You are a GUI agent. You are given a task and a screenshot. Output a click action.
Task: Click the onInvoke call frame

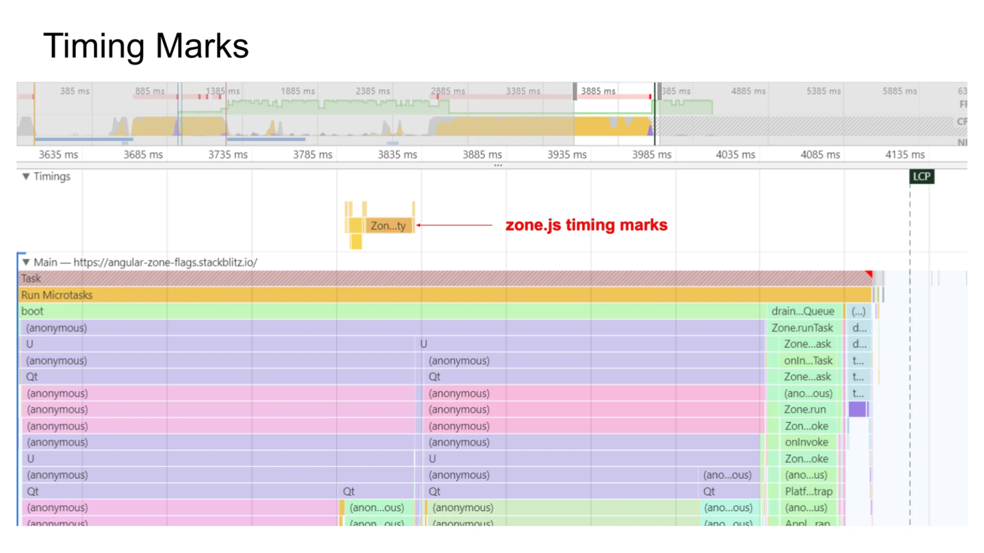click(x=806, y=442)
